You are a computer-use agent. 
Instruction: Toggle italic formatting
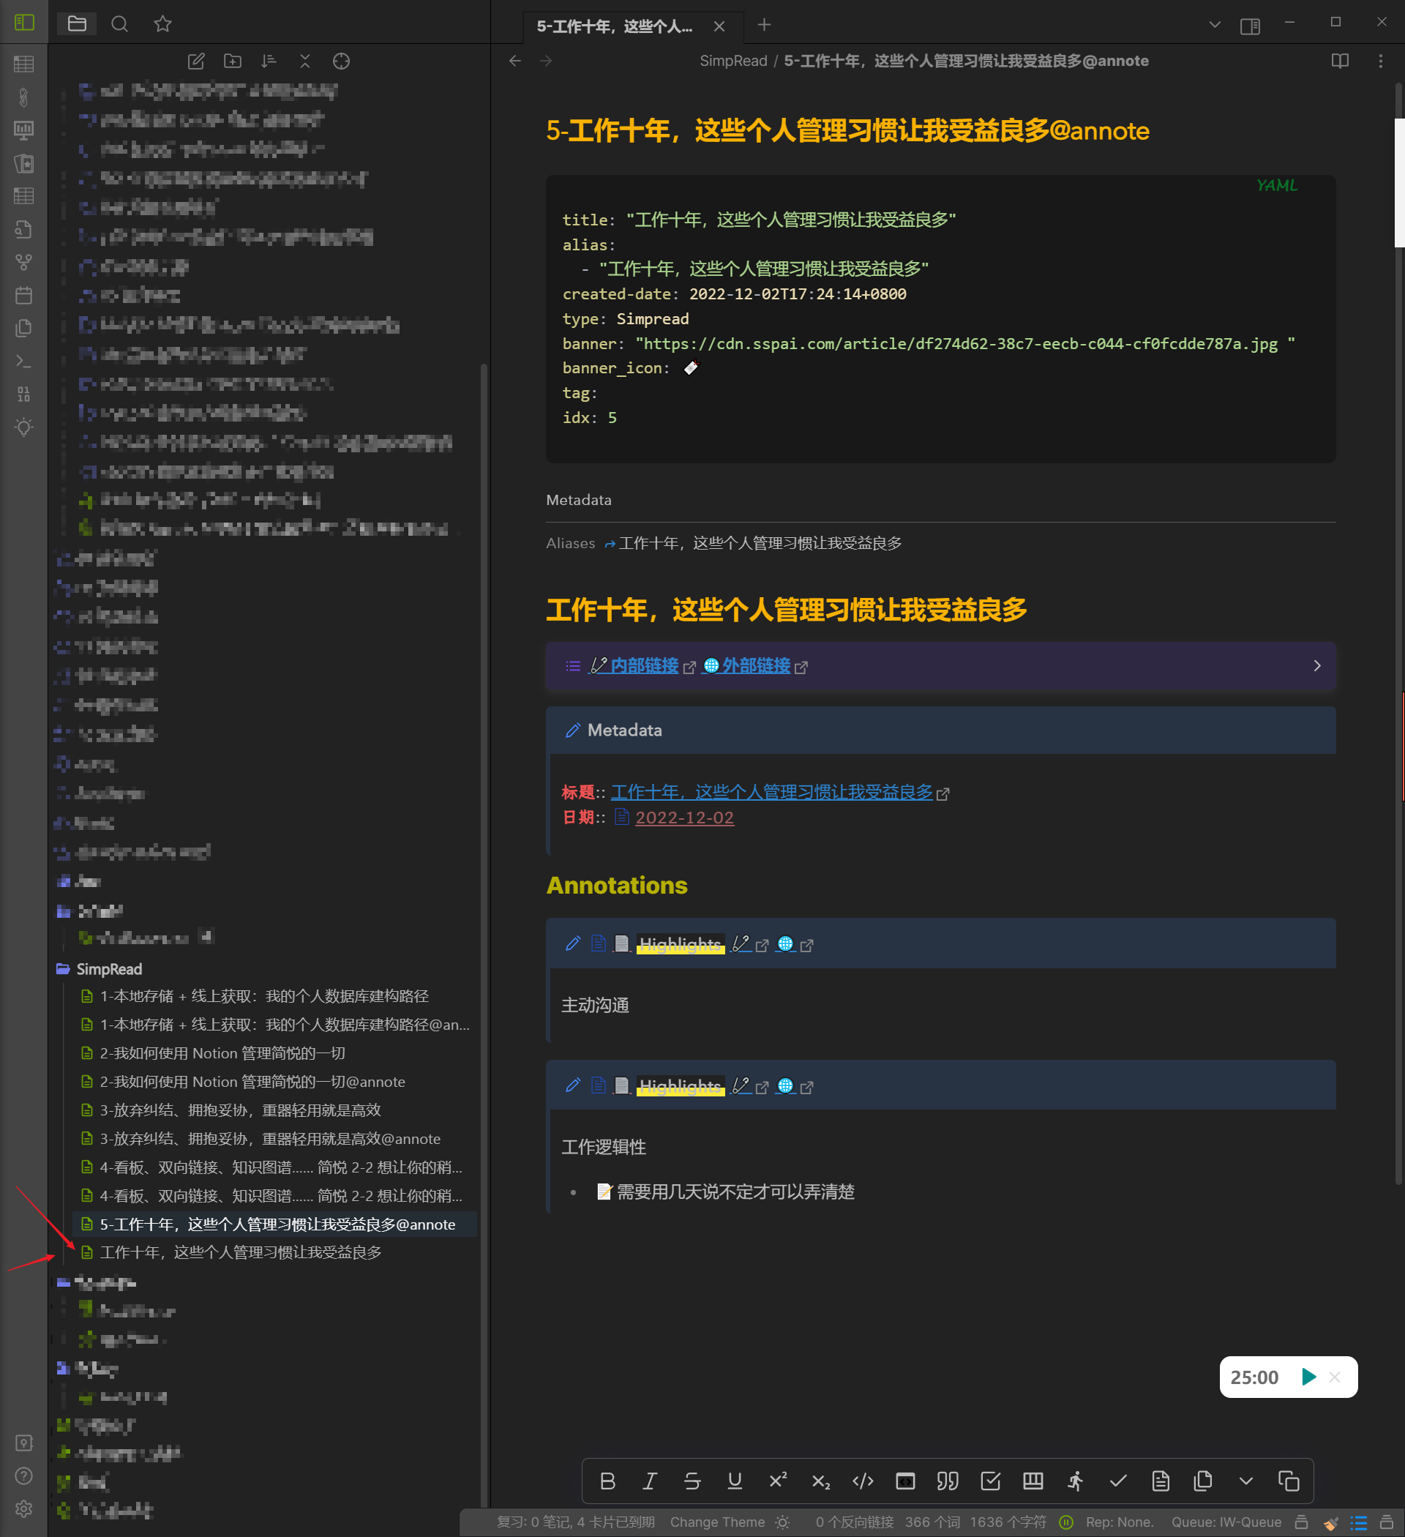coord(650,1481)
